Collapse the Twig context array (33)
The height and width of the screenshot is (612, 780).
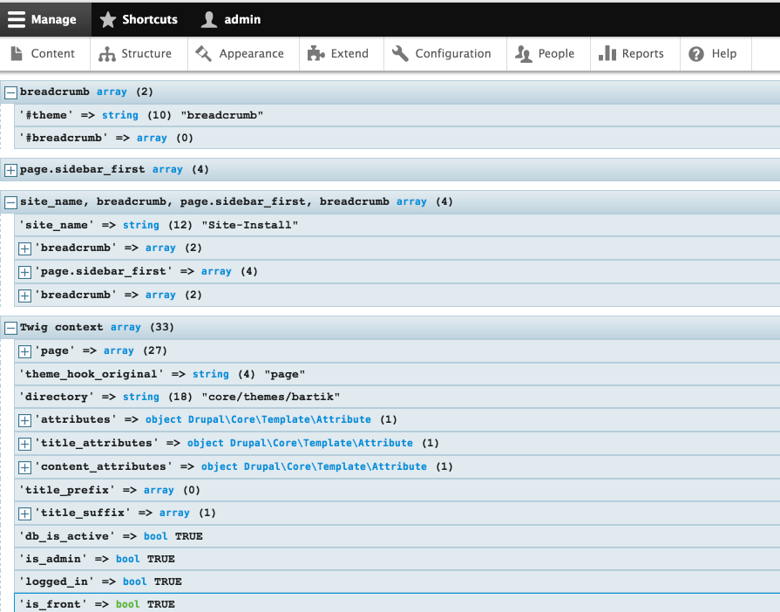[x=10, y=328]
